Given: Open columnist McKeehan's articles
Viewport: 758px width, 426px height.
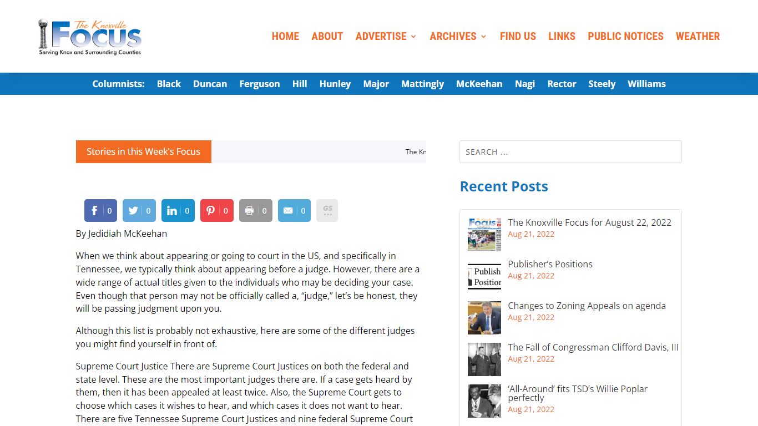Looking at the screenshot, I should (479, 84).
